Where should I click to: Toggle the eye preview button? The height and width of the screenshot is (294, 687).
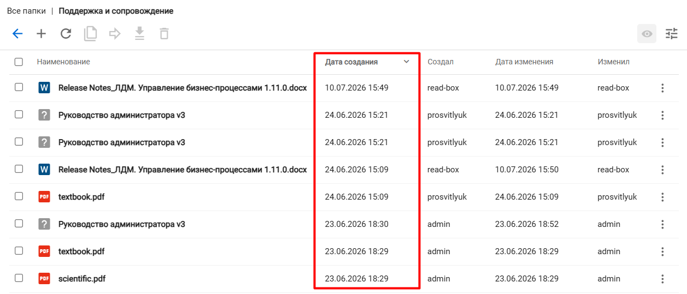647,34
